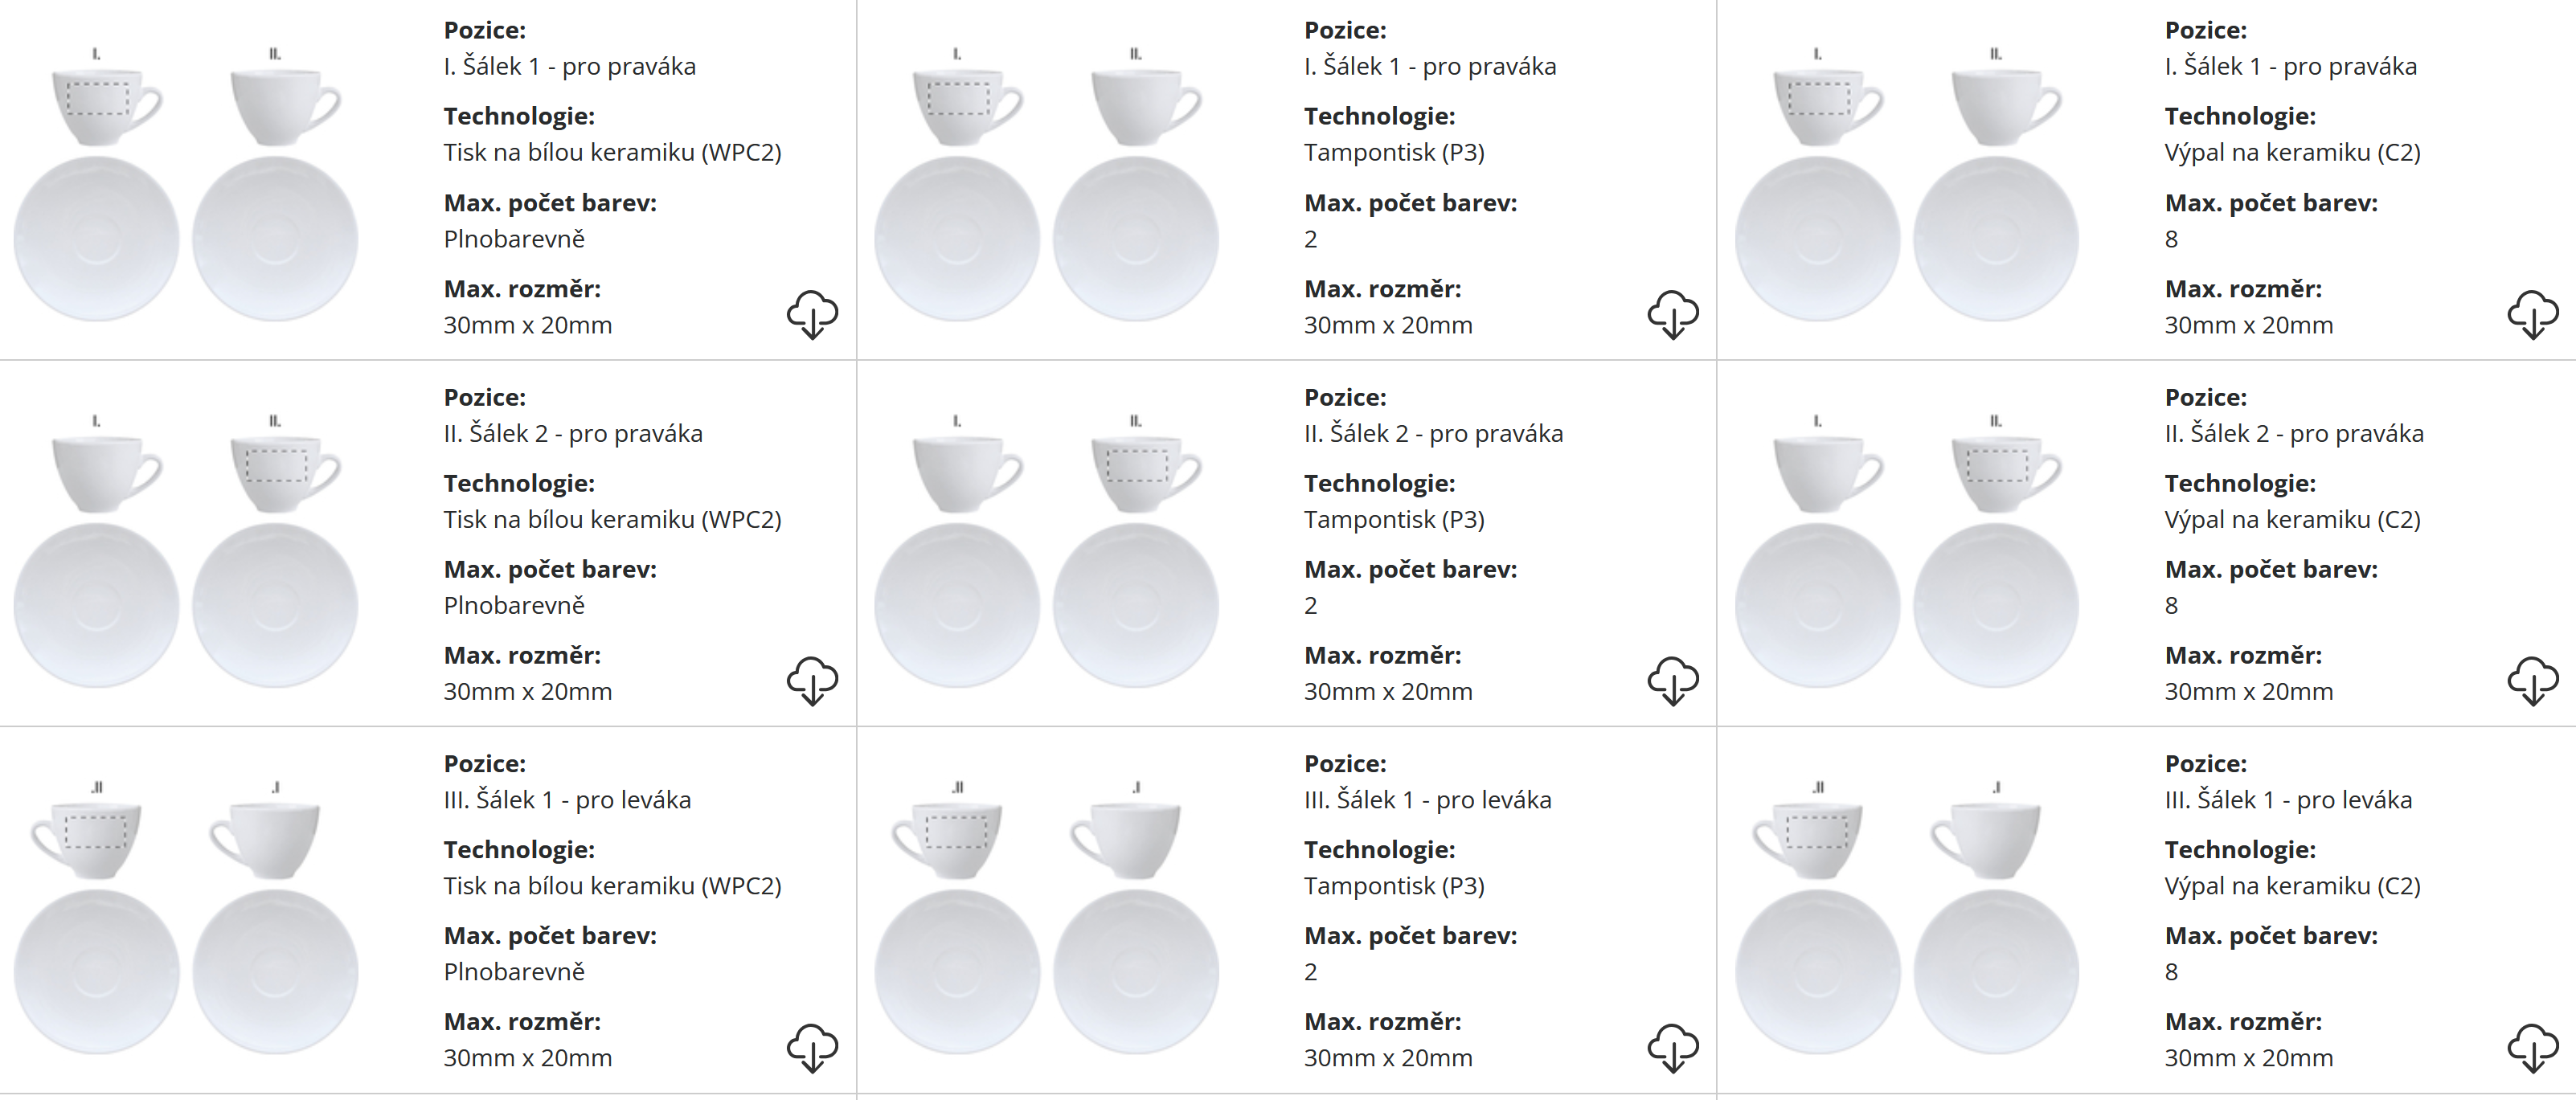Download template for Šálek 1 pro praváka Tampontisk
2576x1100 pixels.
pos(1672,315)
